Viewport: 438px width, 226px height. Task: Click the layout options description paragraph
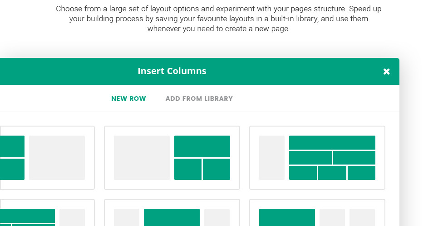219,19
